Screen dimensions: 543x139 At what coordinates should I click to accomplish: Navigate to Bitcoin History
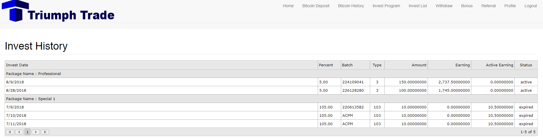(x=351, y=6)
